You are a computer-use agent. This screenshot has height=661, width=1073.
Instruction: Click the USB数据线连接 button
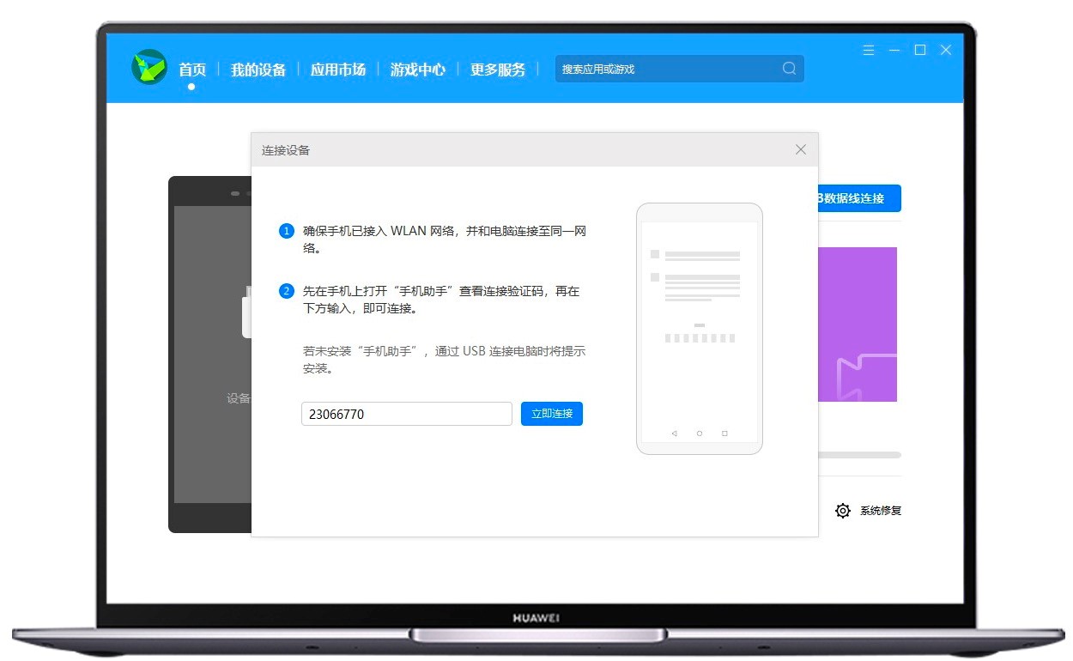859,198
